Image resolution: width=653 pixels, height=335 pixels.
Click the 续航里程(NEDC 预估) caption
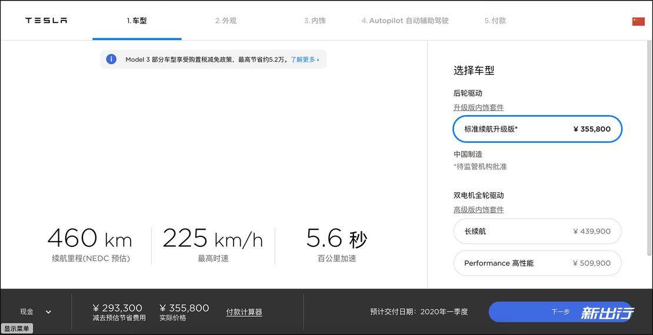tap(91, 259)
